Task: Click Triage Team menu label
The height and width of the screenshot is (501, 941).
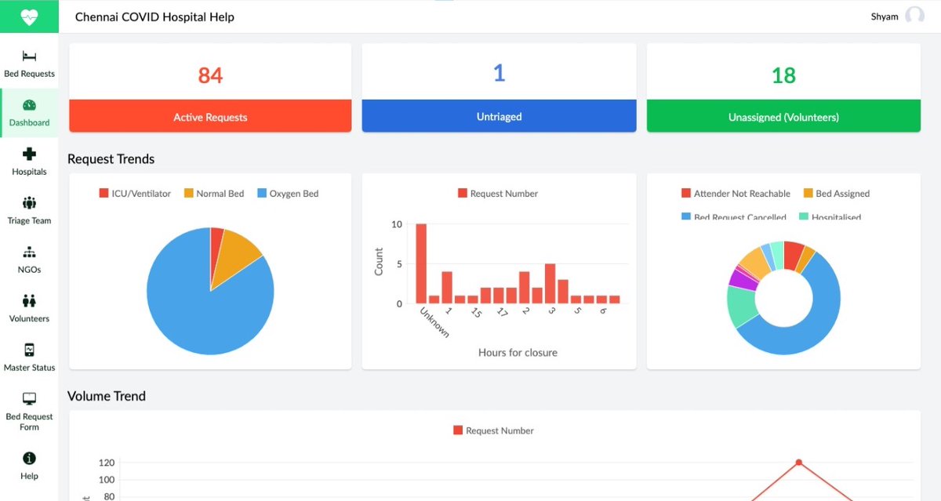Action: [x=29, y=220]
